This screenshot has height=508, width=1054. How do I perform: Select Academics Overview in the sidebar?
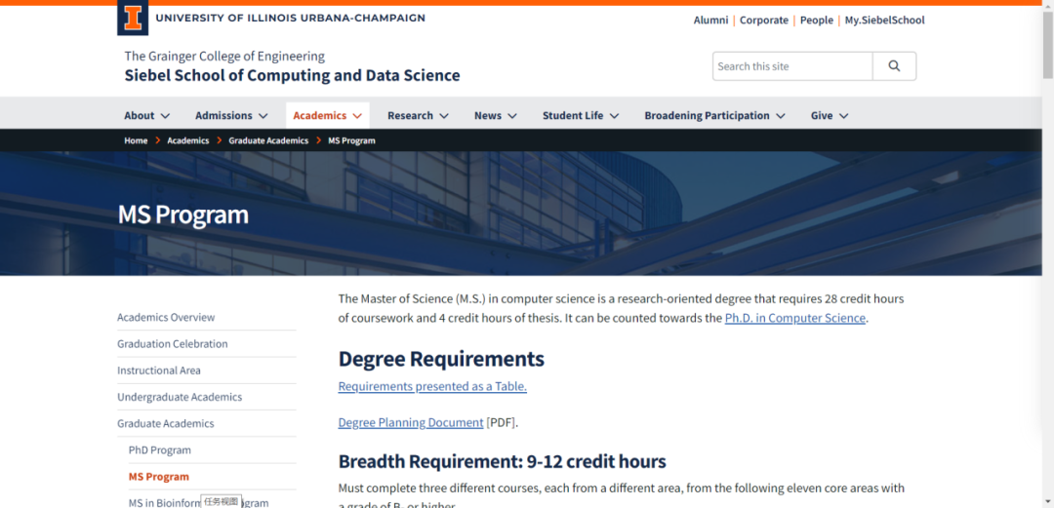[x=166, y=317]
